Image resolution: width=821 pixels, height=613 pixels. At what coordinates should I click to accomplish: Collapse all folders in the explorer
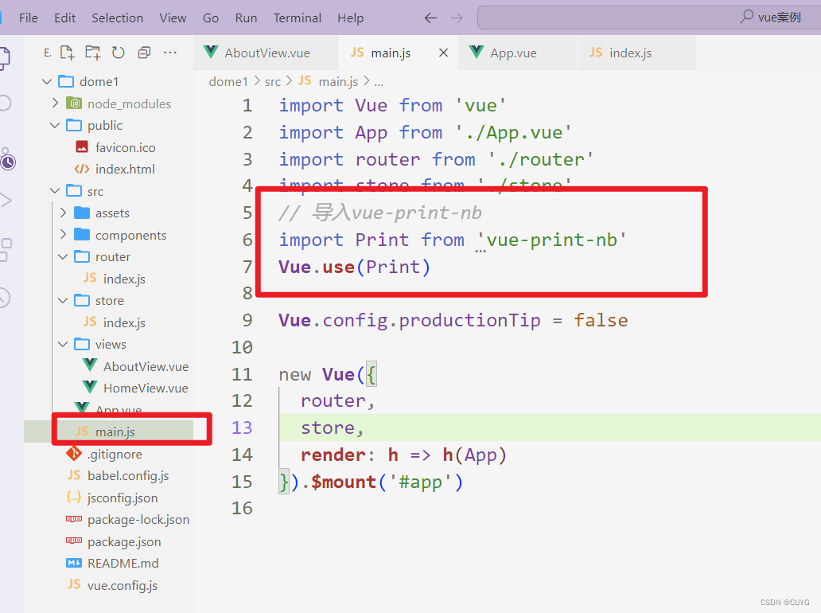pos(143,51)
